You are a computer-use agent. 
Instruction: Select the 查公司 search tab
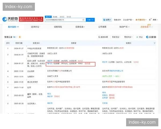pos(48,17)
